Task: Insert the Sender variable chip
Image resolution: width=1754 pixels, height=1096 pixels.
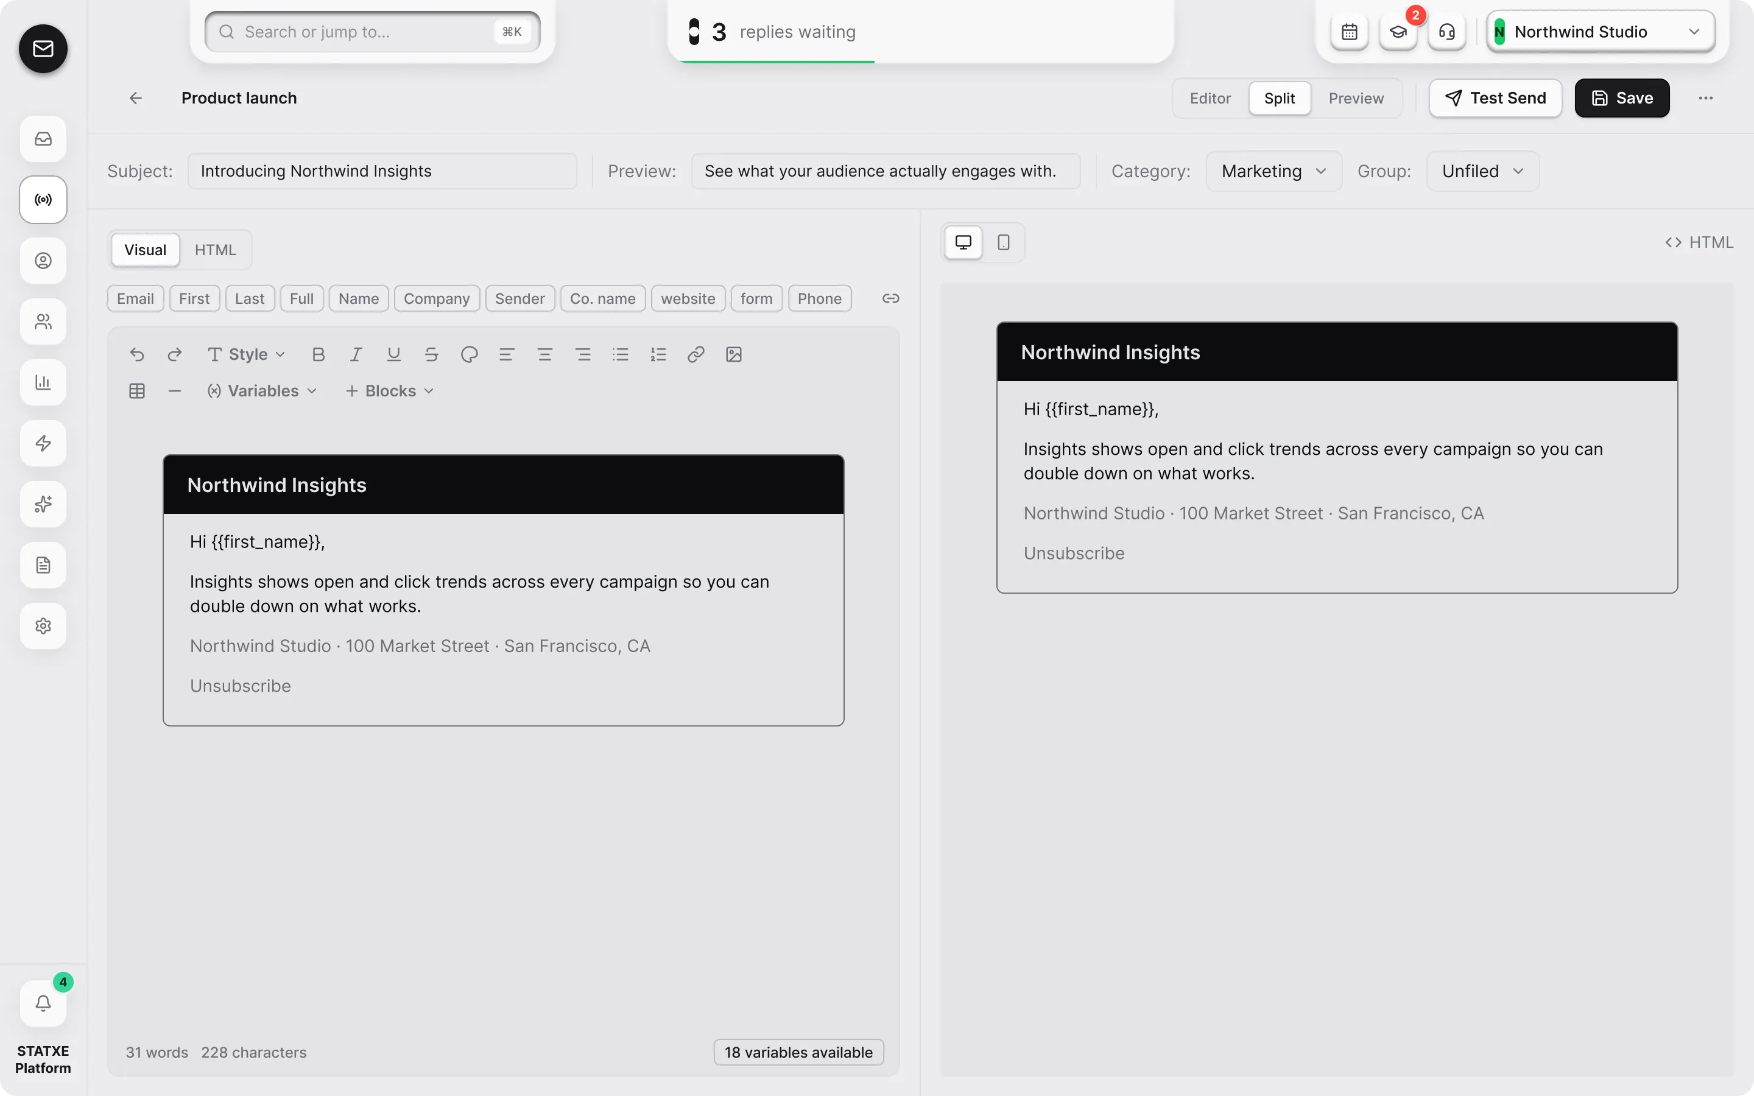Action: point(520,298)
